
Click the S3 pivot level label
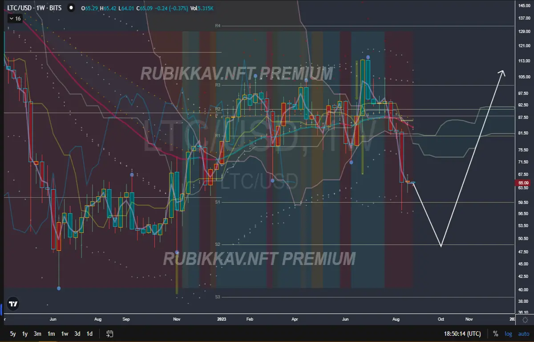click(x=218, y=297)
